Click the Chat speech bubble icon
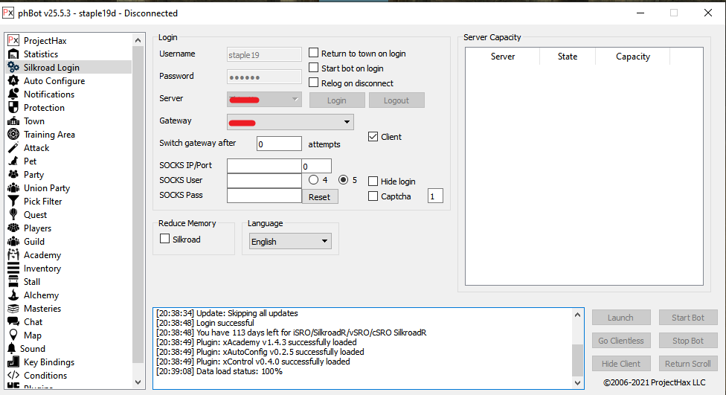The width and height of the screenshot is (726, 395). [13, 322]
